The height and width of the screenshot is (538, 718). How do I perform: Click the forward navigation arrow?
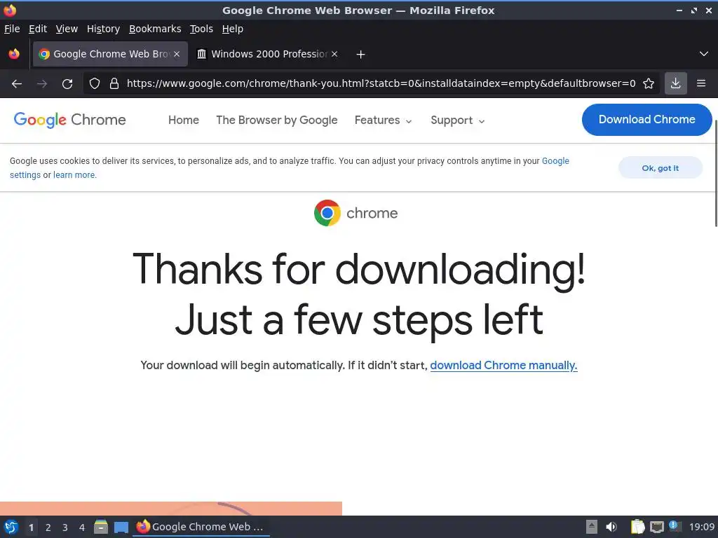[x=42, y=84]
